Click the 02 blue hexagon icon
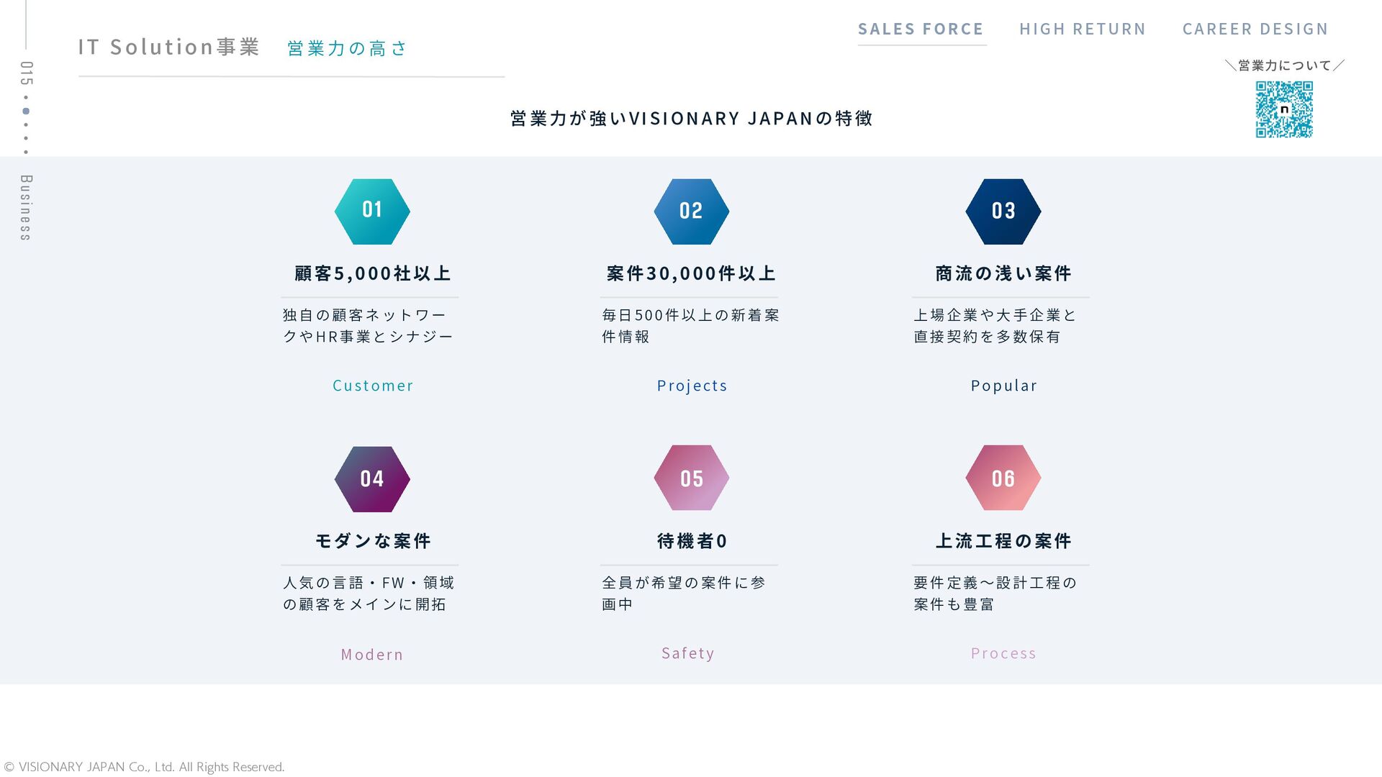Image resolution: width=1382 pixels, height=777 pixels. coord(691,211)
